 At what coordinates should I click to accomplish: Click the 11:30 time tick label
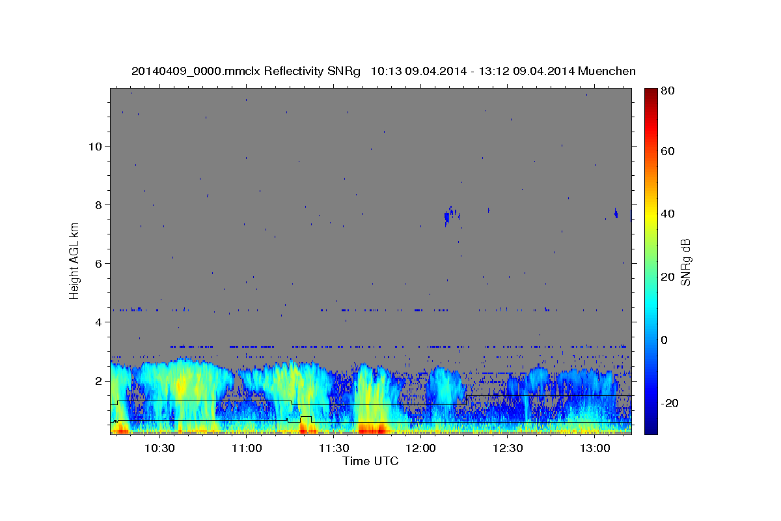pyautogui.click(x=333, y=449)
